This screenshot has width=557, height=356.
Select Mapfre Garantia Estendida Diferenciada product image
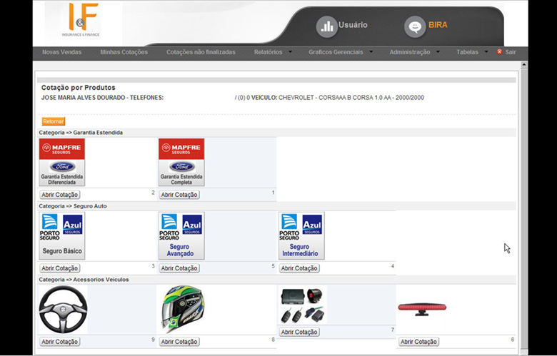(62, 162)
